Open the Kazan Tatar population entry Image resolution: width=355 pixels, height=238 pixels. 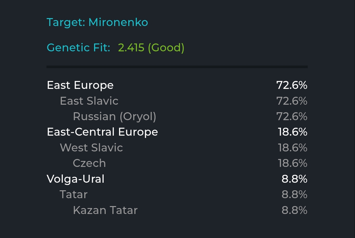click(x=105, y=210)
